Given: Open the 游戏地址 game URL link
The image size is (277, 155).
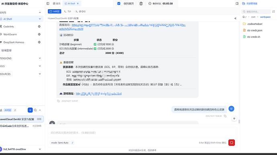Looking at the screenshot, I should (99, 94).
